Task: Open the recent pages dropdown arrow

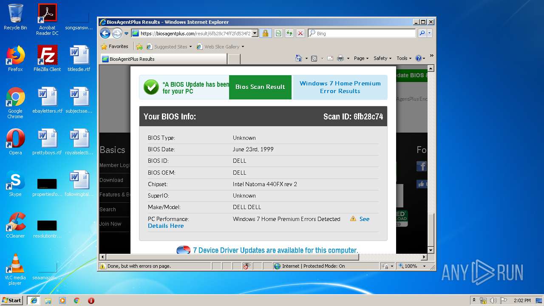Action: coord(126,34)
